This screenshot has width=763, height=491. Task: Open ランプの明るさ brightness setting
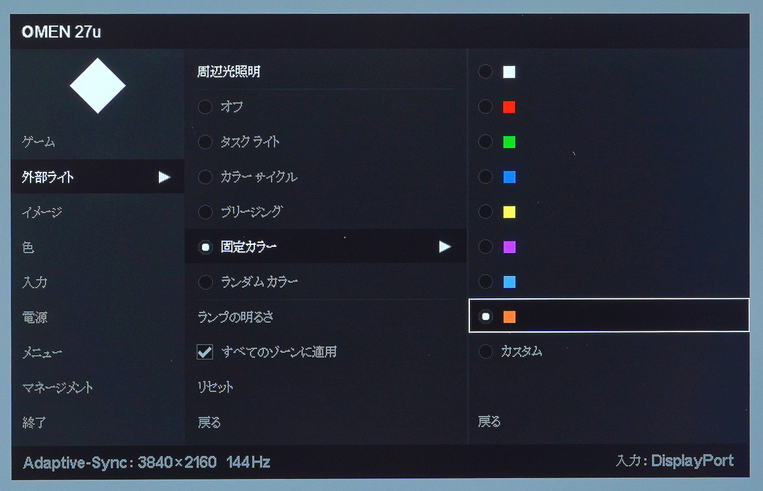coord(236,317)
